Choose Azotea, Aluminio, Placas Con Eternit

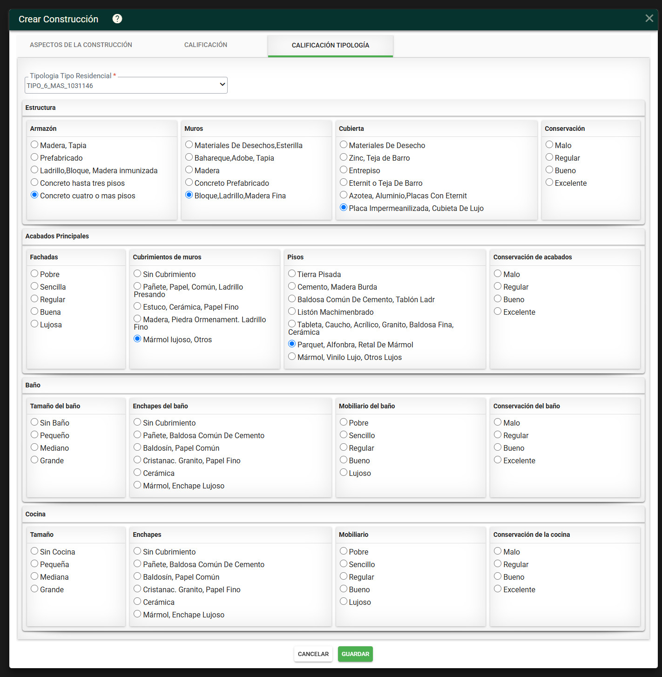pos(344,195)
